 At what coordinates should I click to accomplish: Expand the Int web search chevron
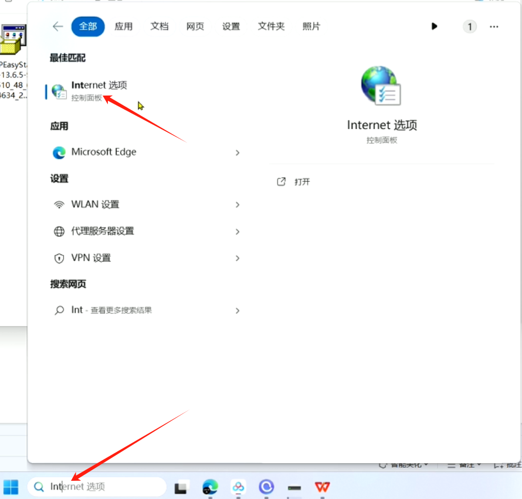point(238,311)
